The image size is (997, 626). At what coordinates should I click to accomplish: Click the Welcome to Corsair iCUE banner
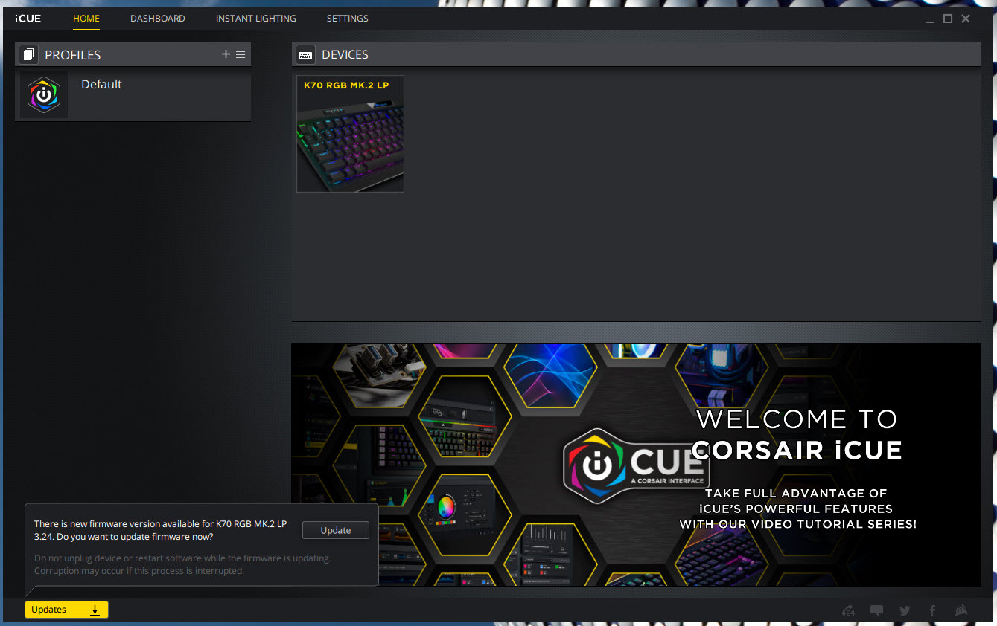tap(636, 465)
